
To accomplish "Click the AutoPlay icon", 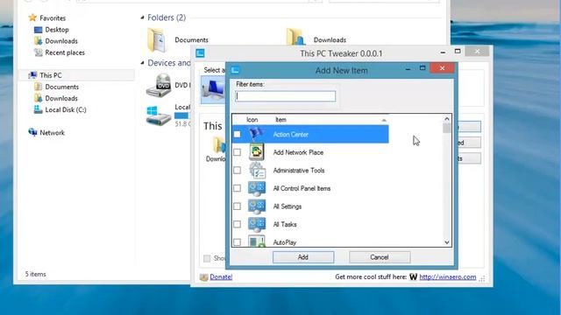I will [257, 241].
